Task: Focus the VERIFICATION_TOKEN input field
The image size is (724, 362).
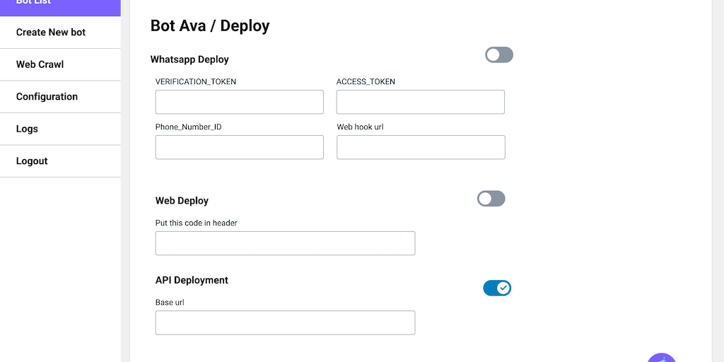Action: click(239, 102)
